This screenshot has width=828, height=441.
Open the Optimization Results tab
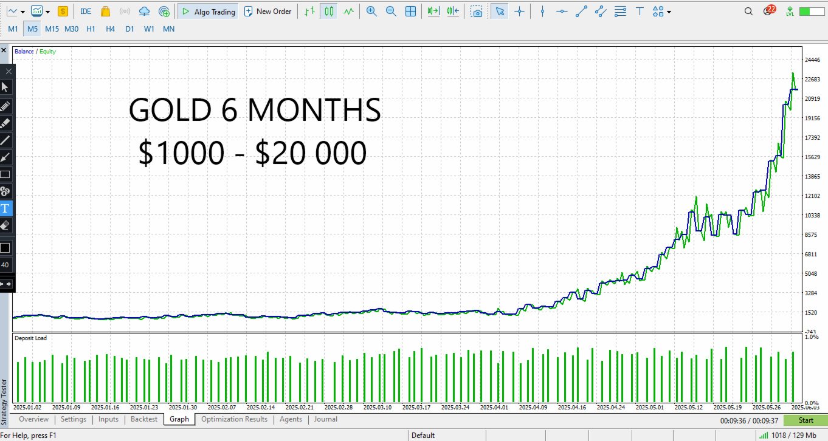point(234,419)
